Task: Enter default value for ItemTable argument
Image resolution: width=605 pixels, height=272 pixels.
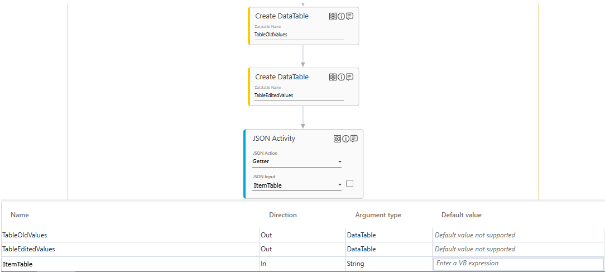Action: [518, 263]
